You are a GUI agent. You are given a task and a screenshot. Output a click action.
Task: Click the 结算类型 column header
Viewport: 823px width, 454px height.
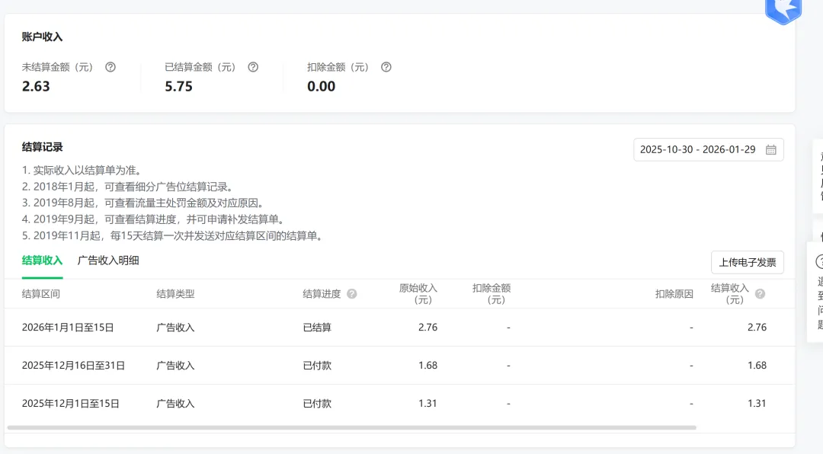click(175, 294)
